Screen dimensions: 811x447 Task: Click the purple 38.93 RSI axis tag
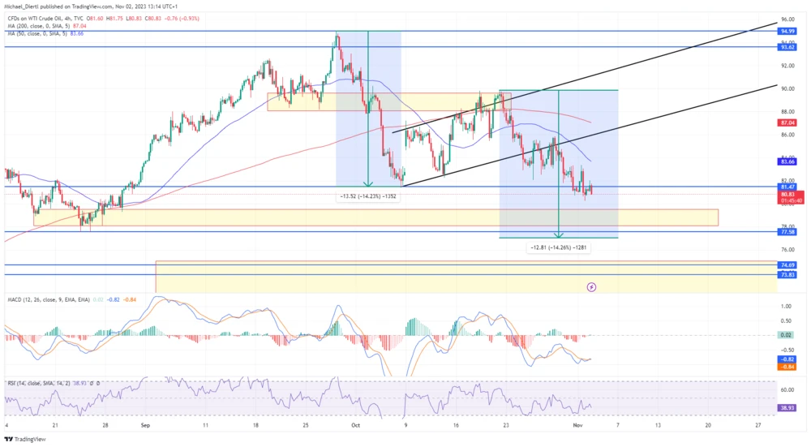pyautogui.click(x=787, y=408)
